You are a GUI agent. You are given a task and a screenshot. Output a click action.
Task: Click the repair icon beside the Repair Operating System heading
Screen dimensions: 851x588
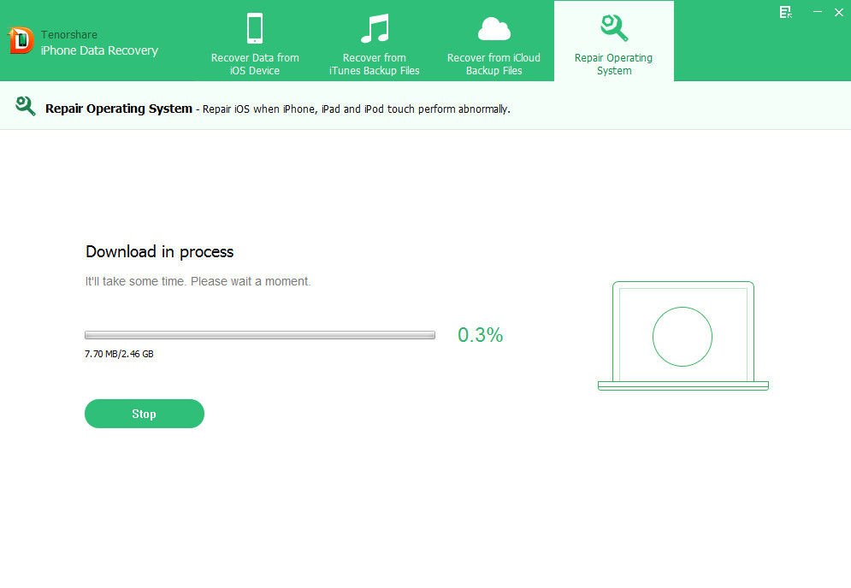25,106
